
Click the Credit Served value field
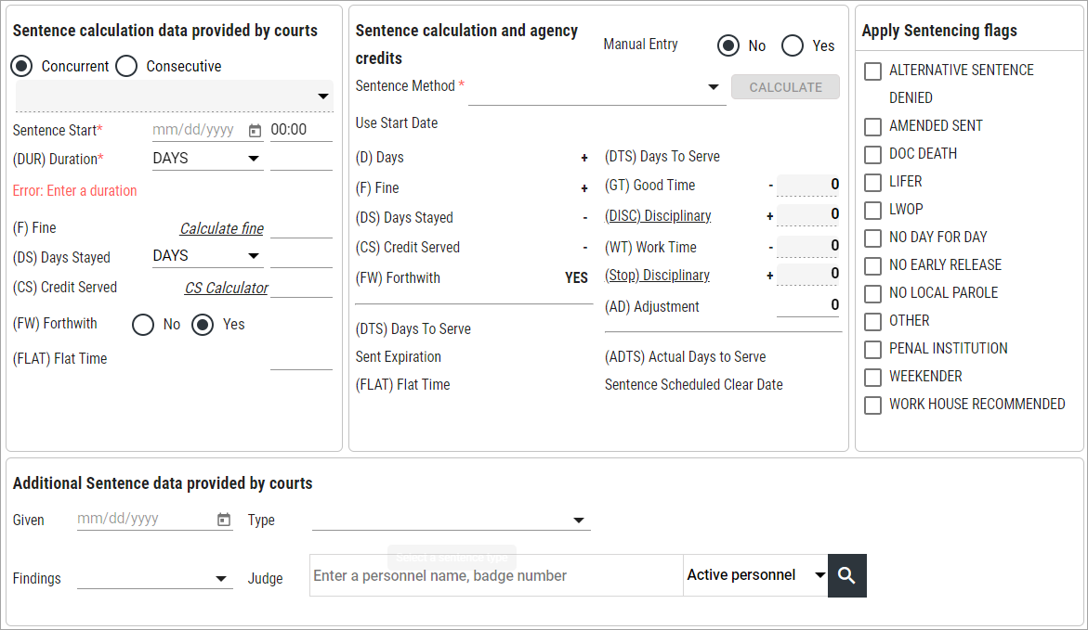tap(301, 287)
